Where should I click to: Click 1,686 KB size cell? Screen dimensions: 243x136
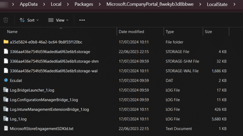point(219,71)
